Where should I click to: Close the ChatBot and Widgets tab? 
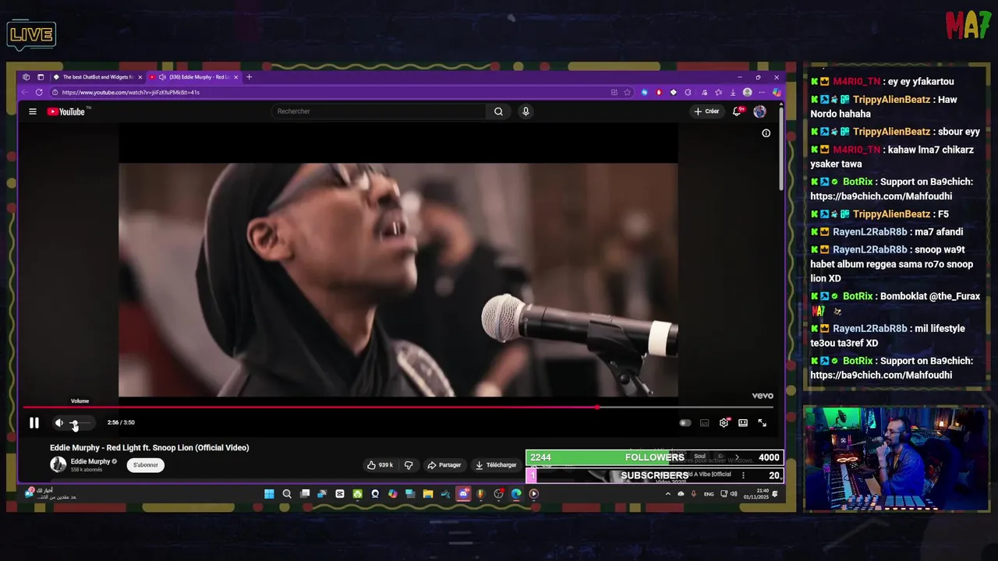tap(140, 77)
